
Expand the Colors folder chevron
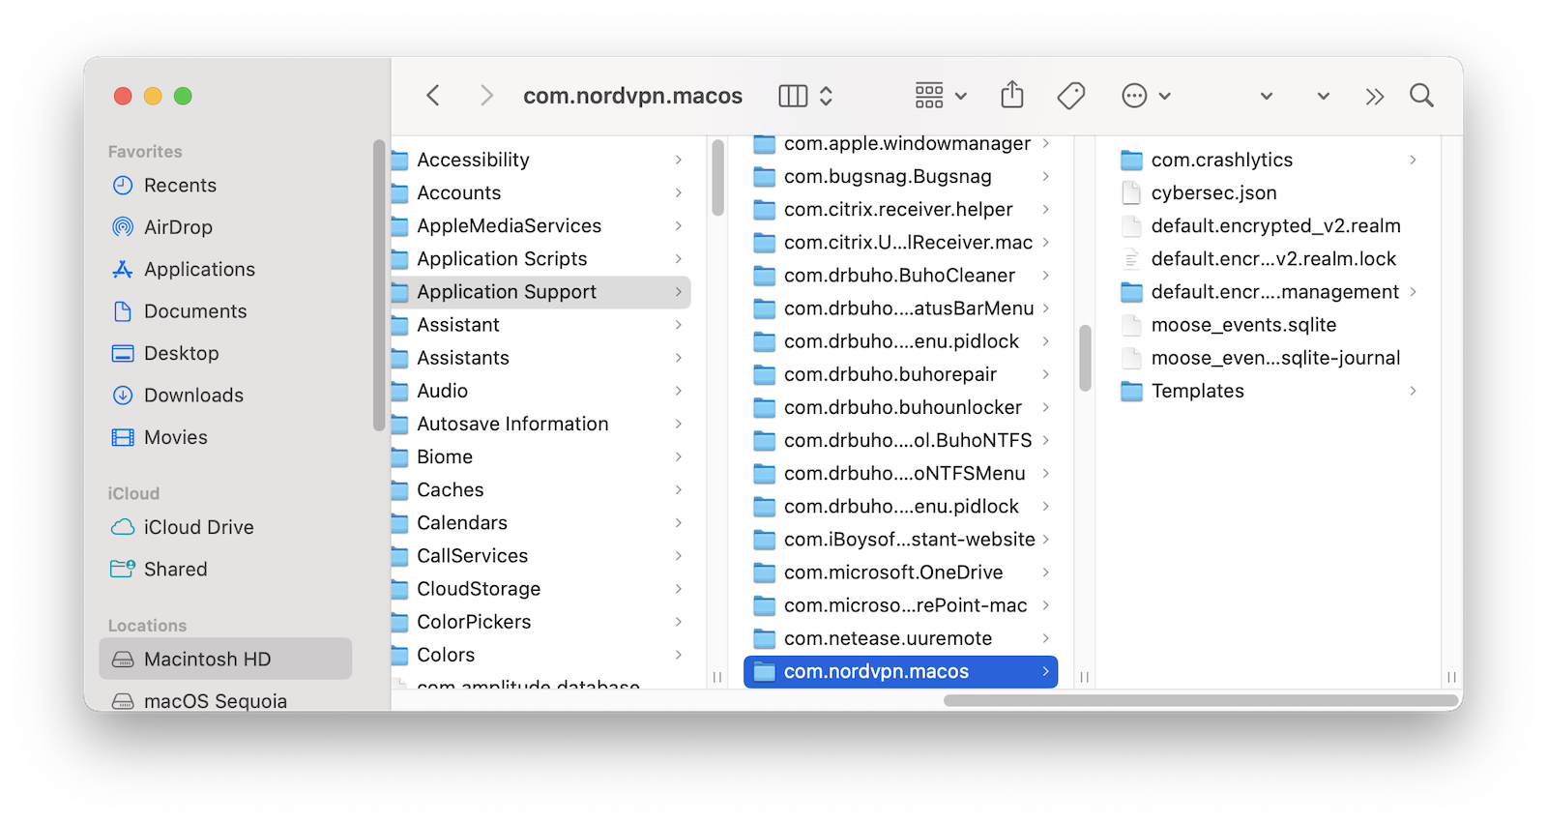tap(678, 655)
